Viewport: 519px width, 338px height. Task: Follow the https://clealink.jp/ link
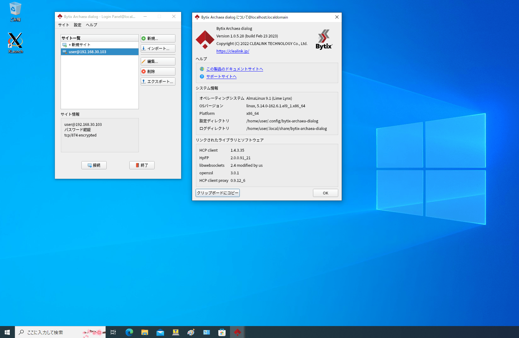tap(233, 51)
